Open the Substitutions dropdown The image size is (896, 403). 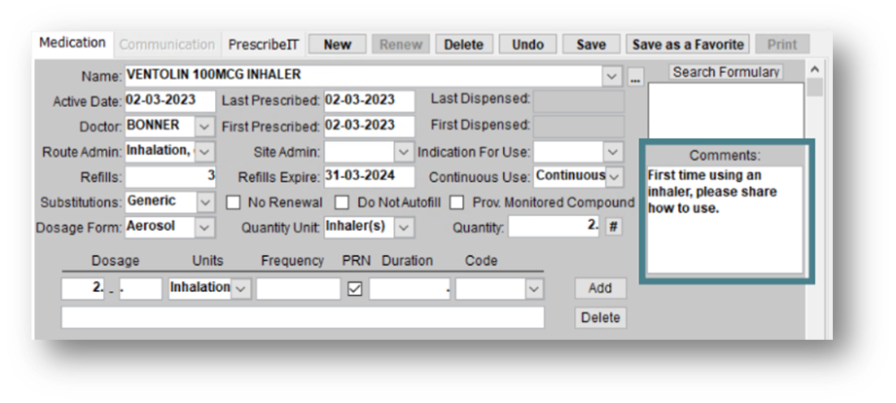204,201
